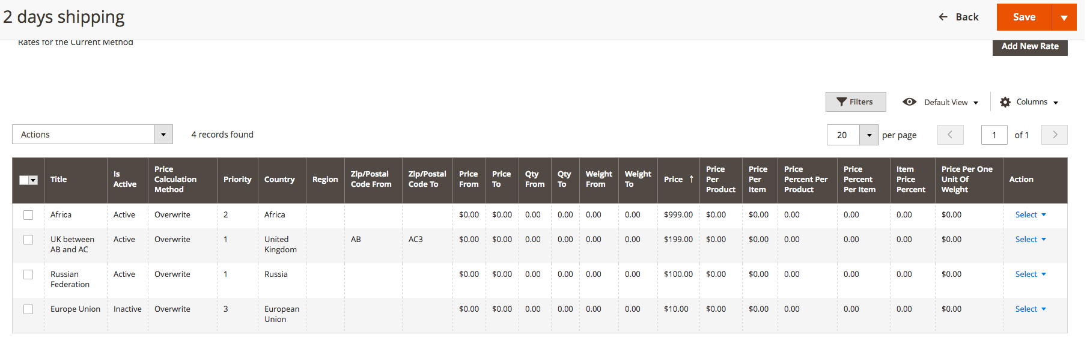Go to the previous page arrow
Viewport: 1087px width, 364px height.
point(950,135)
